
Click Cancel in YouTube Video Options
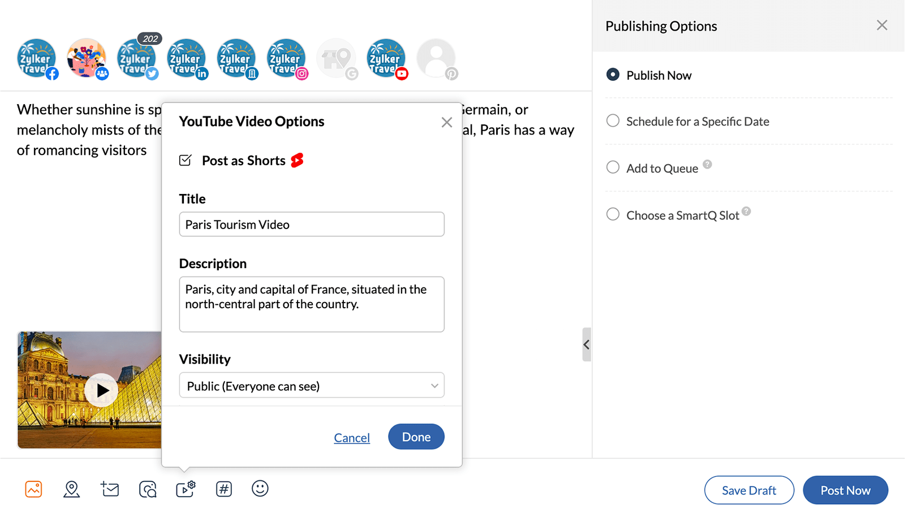(352, 437)
